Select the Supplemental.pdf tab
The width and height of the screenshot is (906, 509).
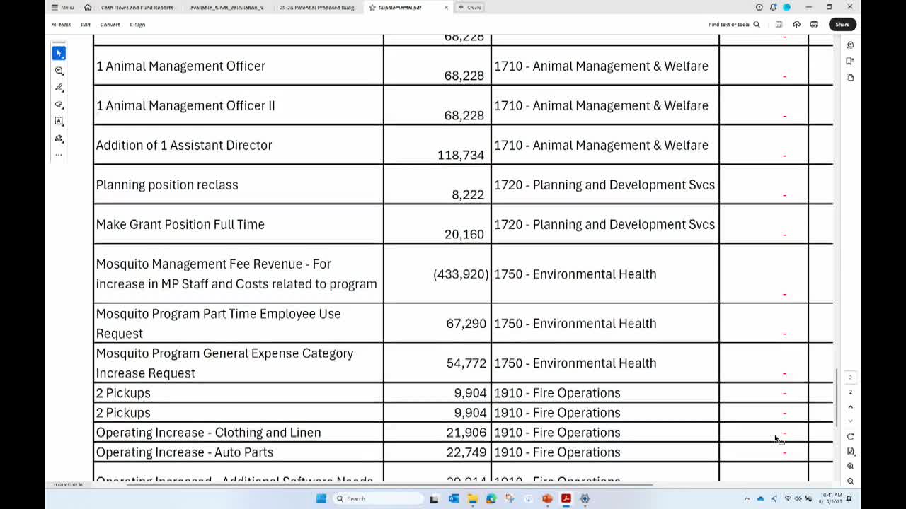[400, 7]
